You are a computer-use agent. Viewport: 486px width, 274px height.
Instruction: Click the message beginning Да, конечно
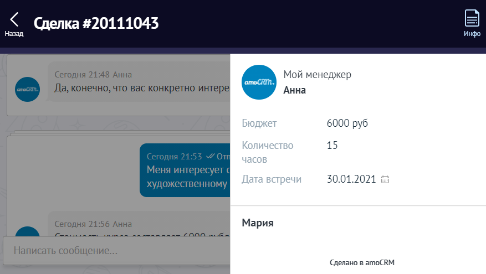tap(142, 87)
